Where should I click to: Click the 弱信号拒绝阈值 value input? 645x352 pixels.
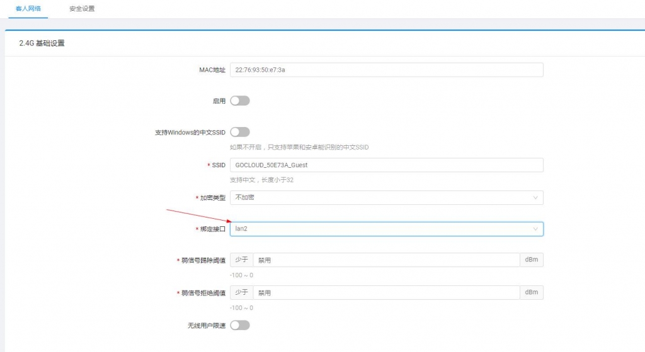pyautogui.click(x=385, y=292)
